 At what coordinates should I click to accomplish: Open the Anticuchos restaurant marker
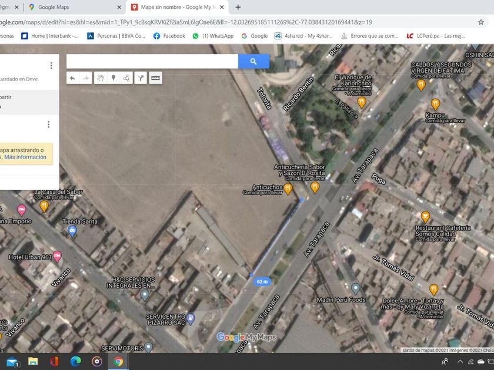(x=288, y=189)
